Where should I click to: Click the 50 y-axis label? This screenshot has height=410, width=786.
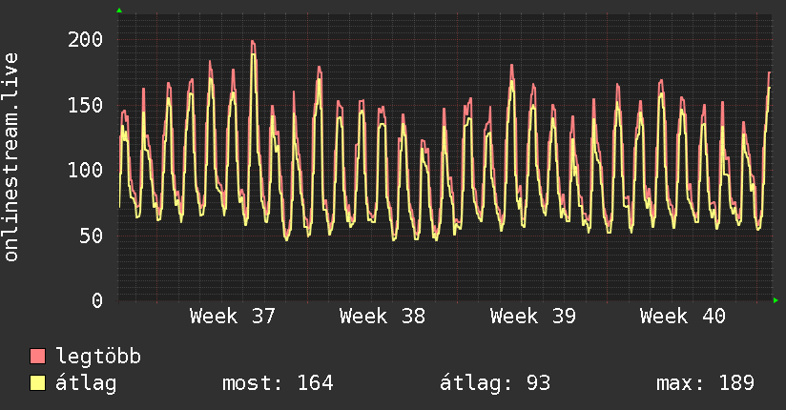(x=92, y=236)
